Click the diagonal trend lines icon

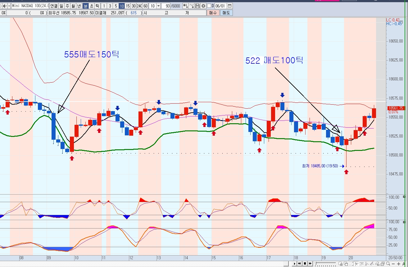coord(372,264)
